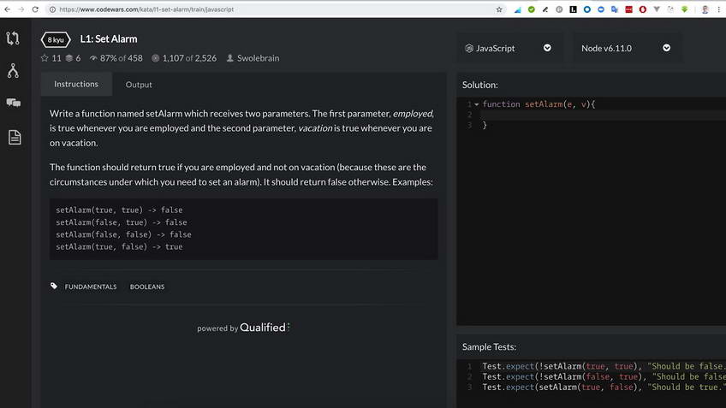Click the closing brace on editor line 3

pyautogui.click(x=485, y=125)
